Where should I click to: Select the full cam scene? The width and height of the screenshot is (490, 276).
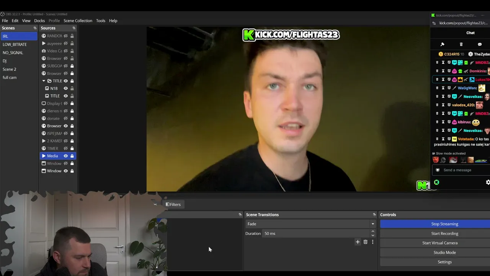coord(19,77)
